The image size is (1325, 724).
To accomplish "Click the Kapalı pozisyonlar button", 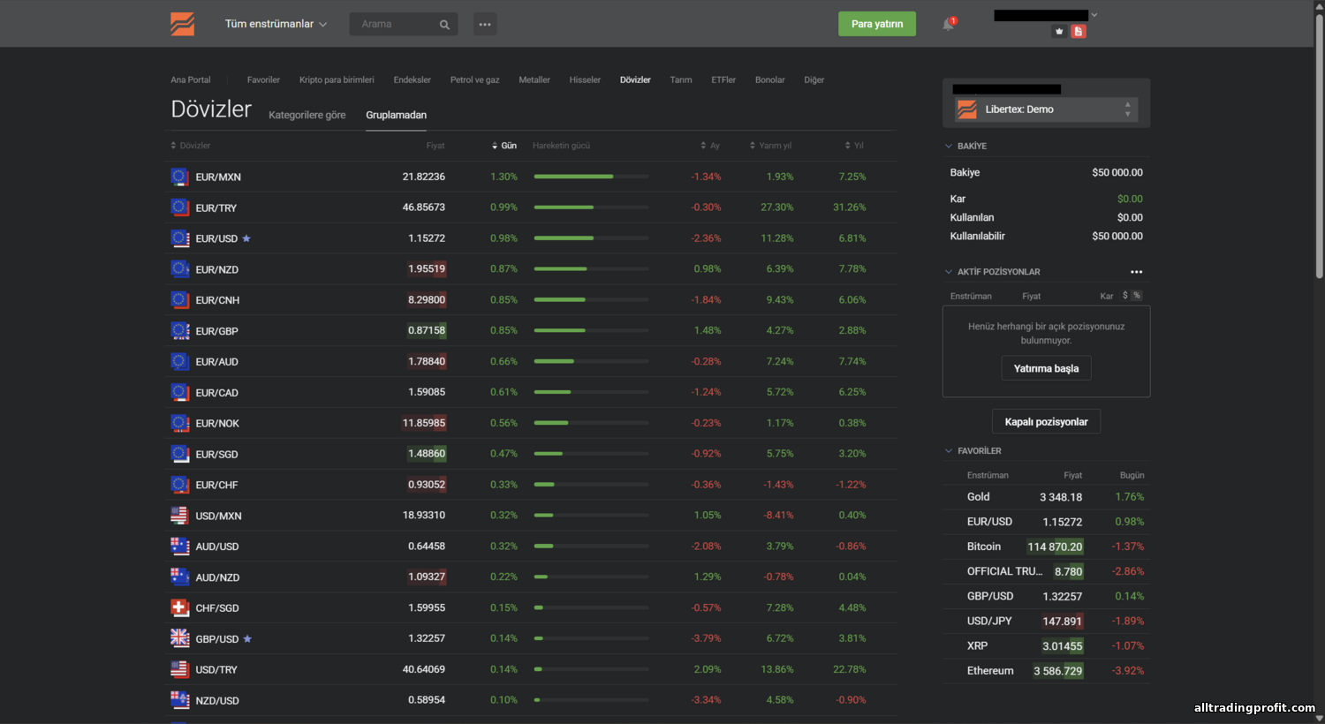I will (1046, 422).
